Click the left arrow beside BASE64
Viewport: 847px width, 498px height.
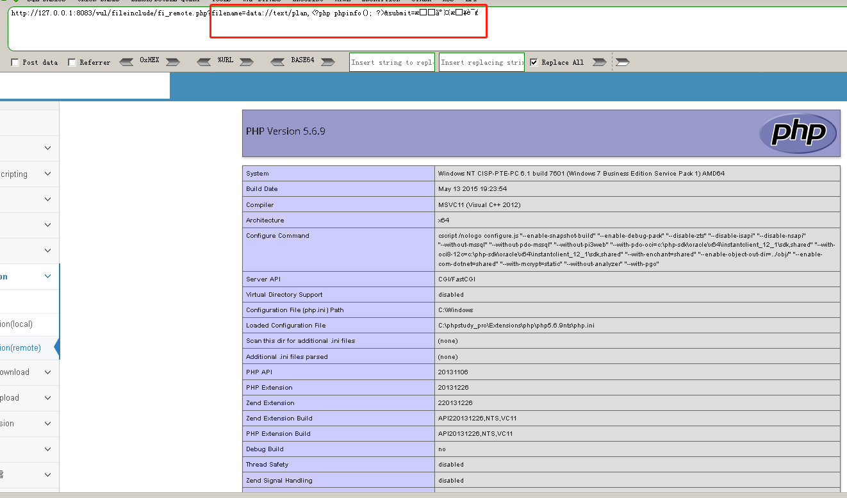pos(277,62)
